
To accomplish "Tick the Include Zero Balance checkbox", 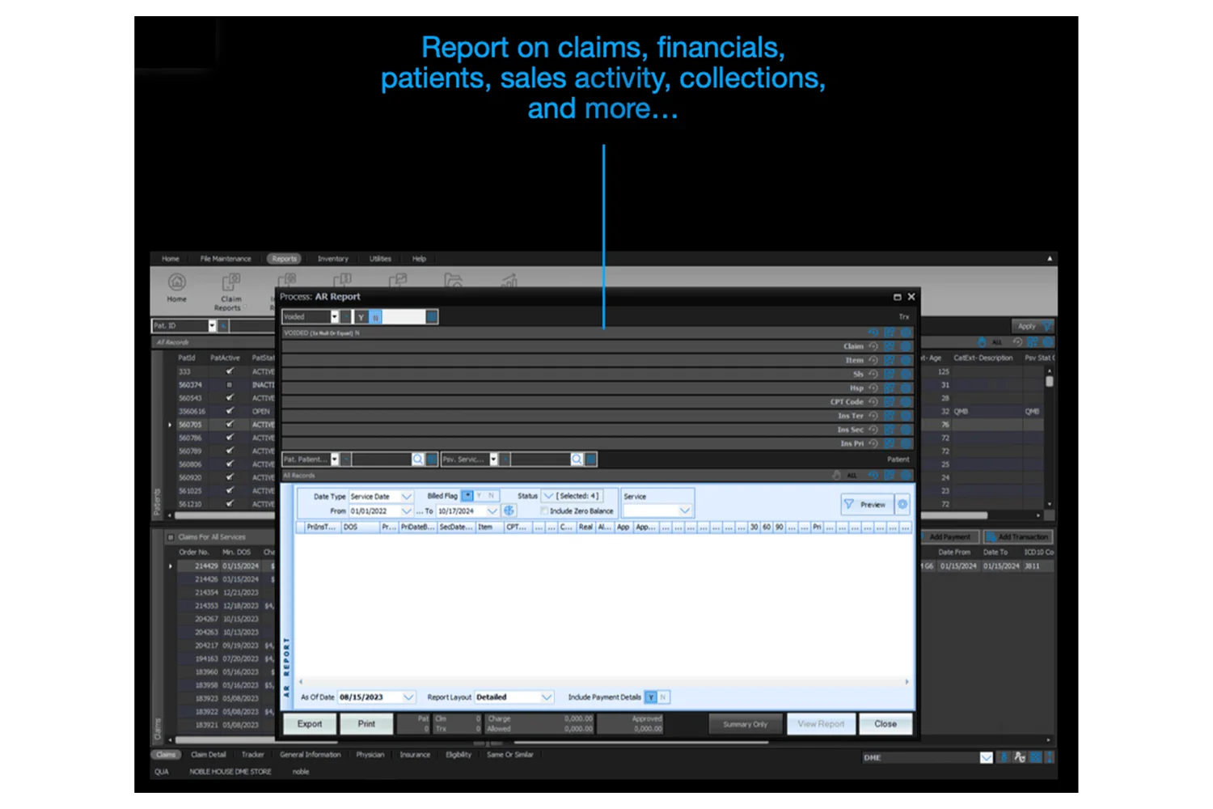I will point(544,511).
